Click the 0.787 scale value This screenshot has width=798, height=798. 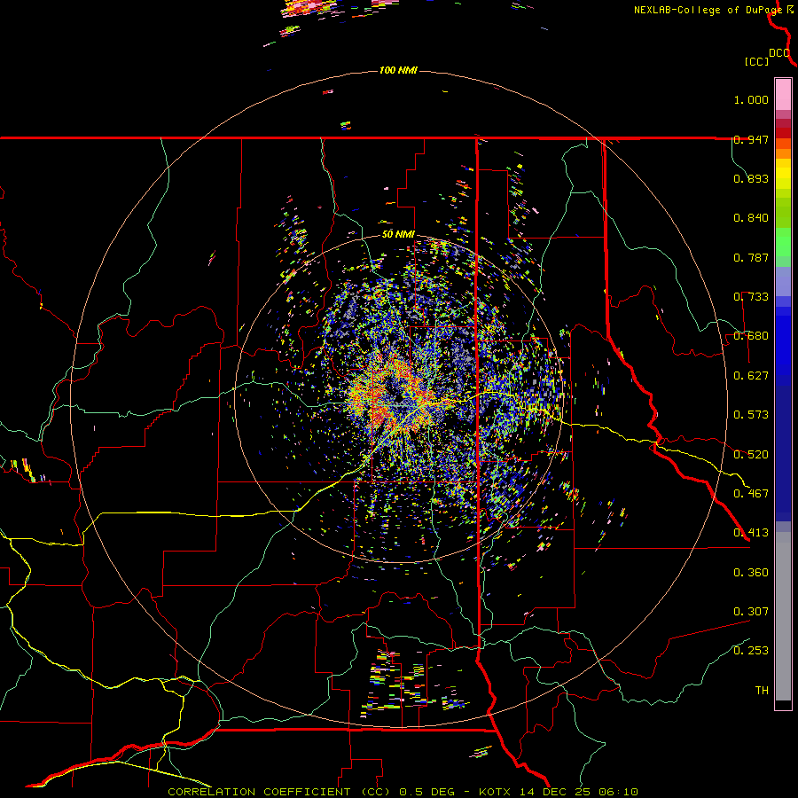pyautogui.click(x=751, y=257)
